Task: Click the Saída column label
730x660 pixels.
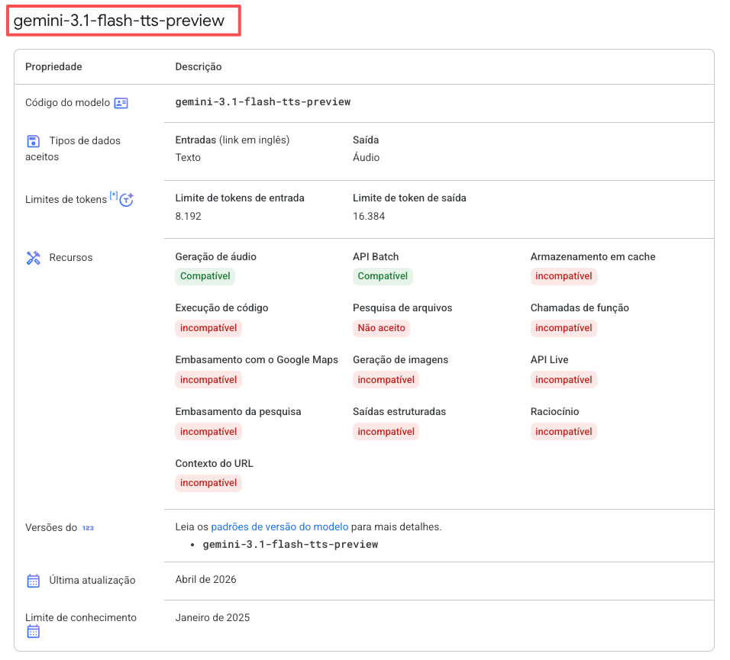Action: (366, 140)
